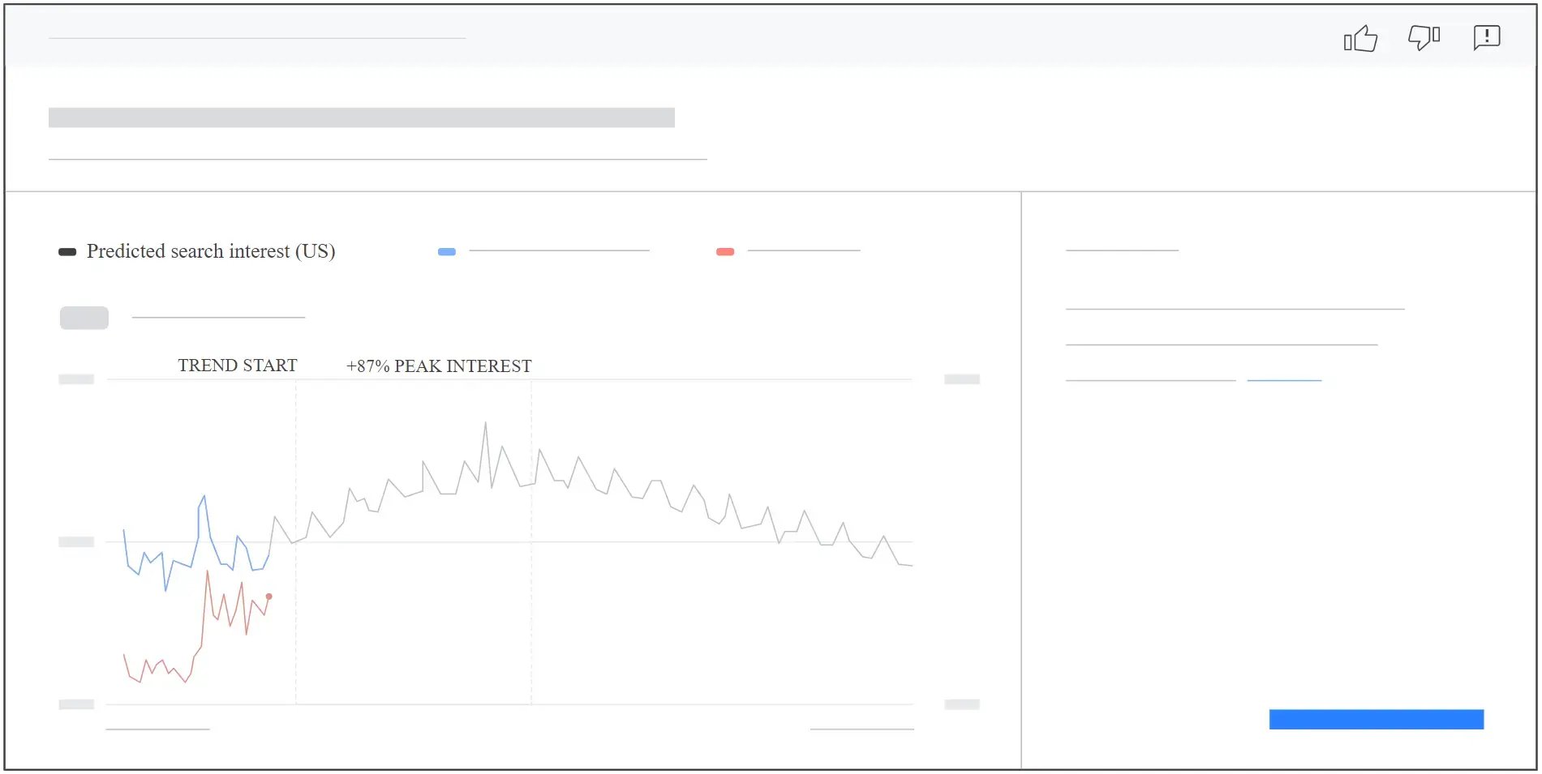Click the label next to the grey chip
This screenshot has height=774, width=1542.
[x=217, y=315]
